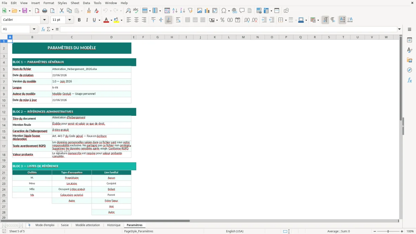Click Export as PDF icon
This screenshot has height=234, width=416.
[37, 11]
